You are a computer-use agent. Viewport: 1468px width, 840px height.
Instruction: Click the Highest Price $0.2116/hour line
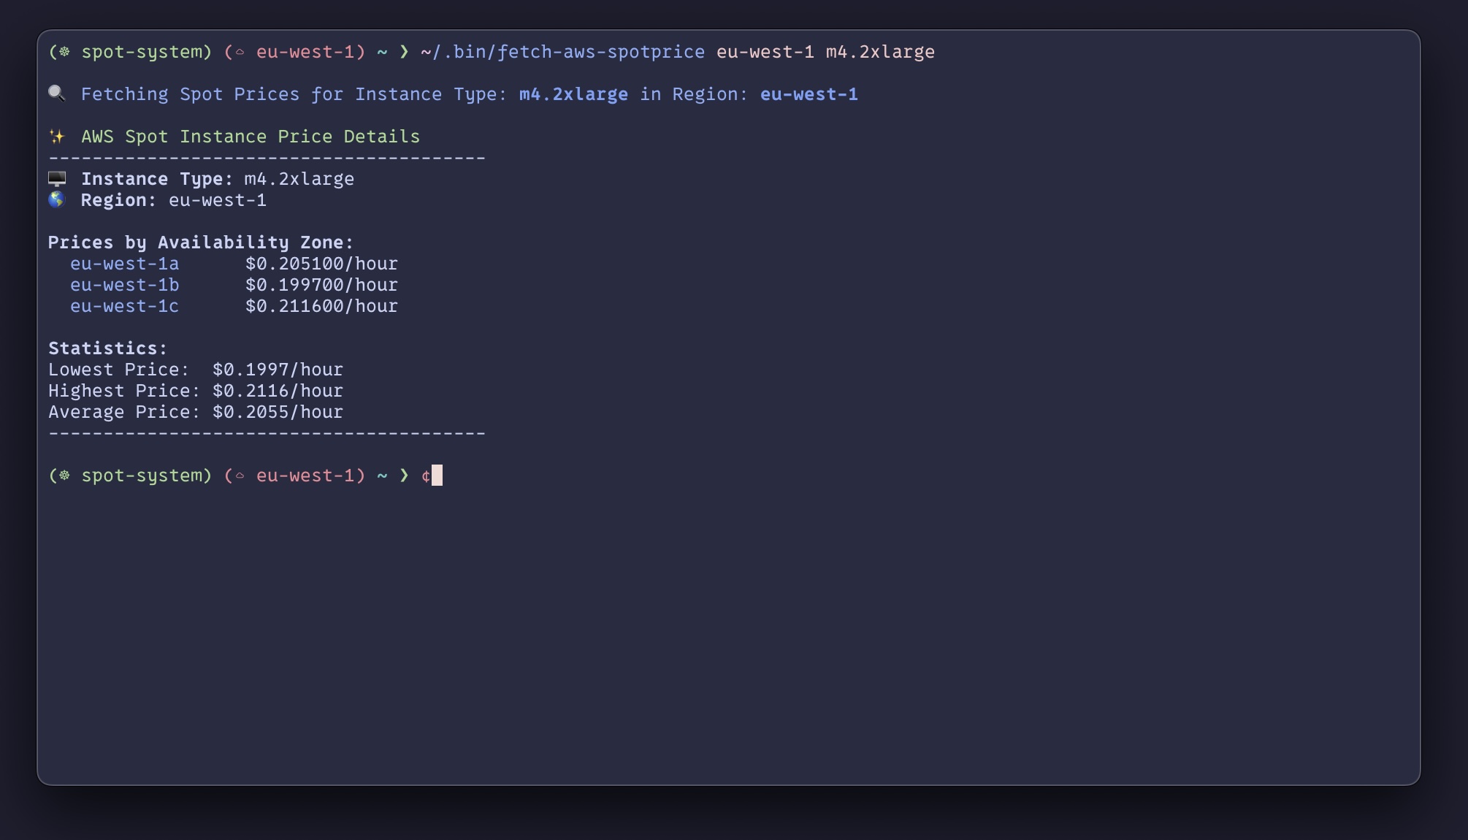[x=196, y=391]
